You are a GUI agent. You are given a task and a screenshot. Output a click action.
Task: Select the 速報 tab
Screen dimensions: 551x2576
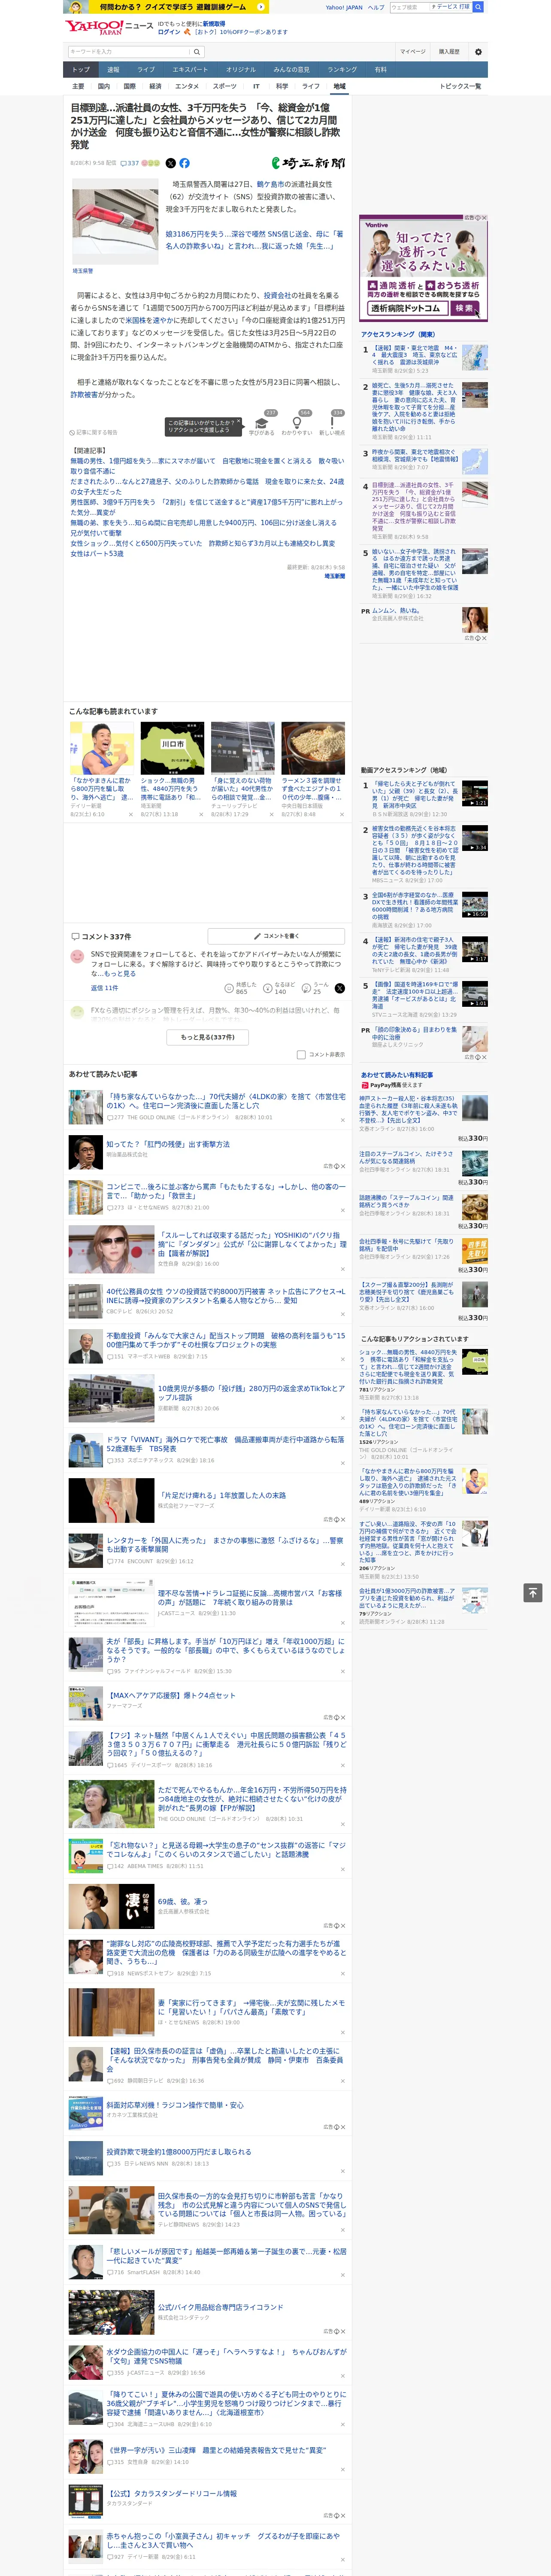pos(113,70)
